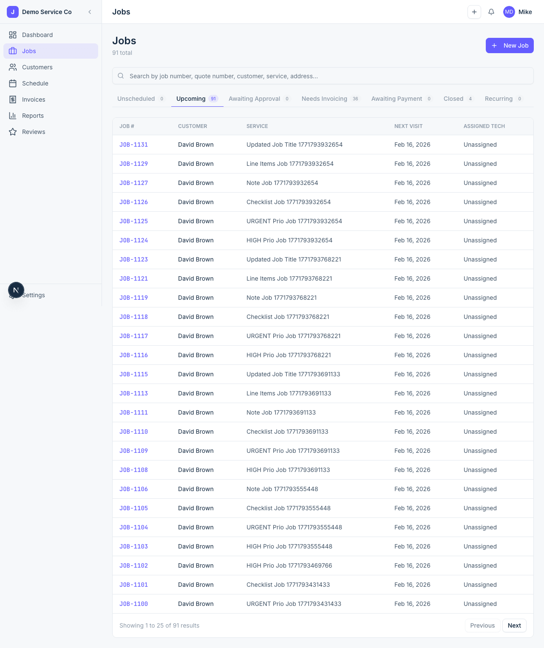Open Invoices page from sidebar
544x648 pixels.
(x=51, y=99)
